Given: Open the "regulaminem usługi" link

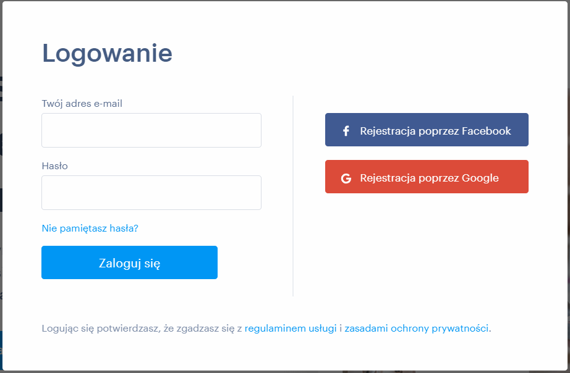Looking at the screenshot, I should coord(291,329).
